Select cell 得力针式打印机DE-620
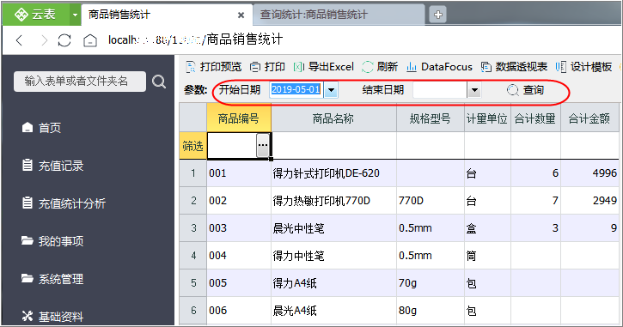The height and width of the screenshot is (327, 623). pos(333,173)
